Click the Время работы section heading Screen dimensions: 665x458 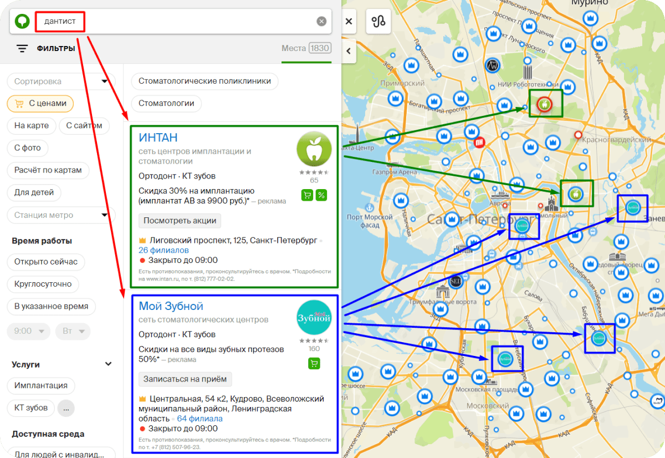coord(42,241)
